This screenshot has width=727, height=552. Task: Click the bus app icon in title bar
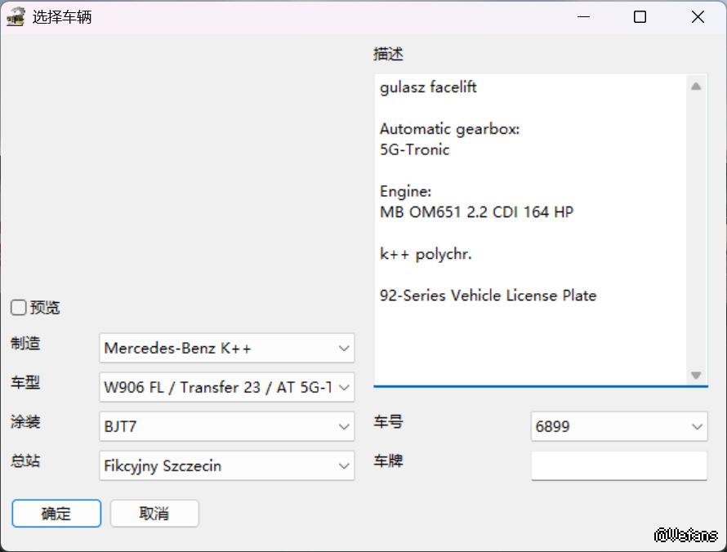(16, 17)
